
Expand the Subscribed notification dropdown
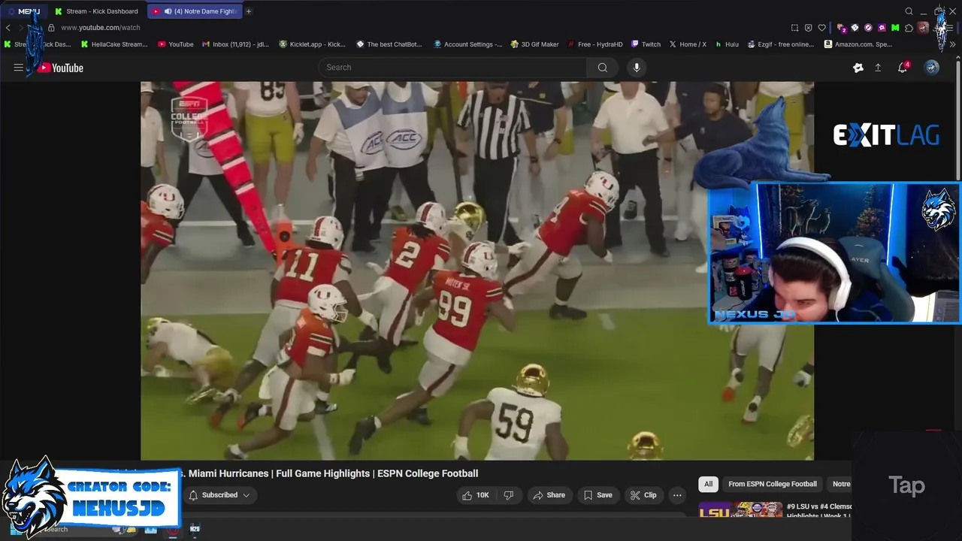[219, 495]
